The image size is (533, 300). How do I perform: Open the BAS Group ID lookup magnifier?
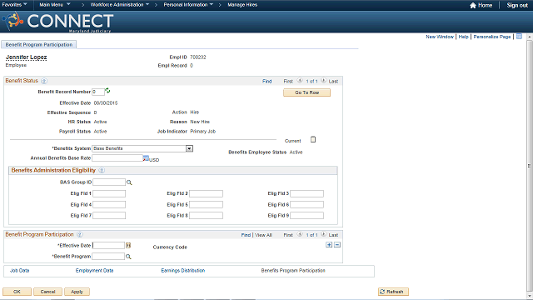[129, 182]
